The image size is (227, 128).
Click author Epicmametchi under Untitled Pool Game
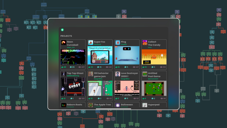tap(153, 79)
